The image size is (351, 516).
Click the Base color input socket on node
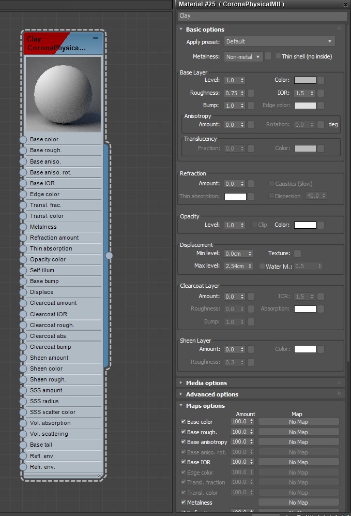pos(23,140)
